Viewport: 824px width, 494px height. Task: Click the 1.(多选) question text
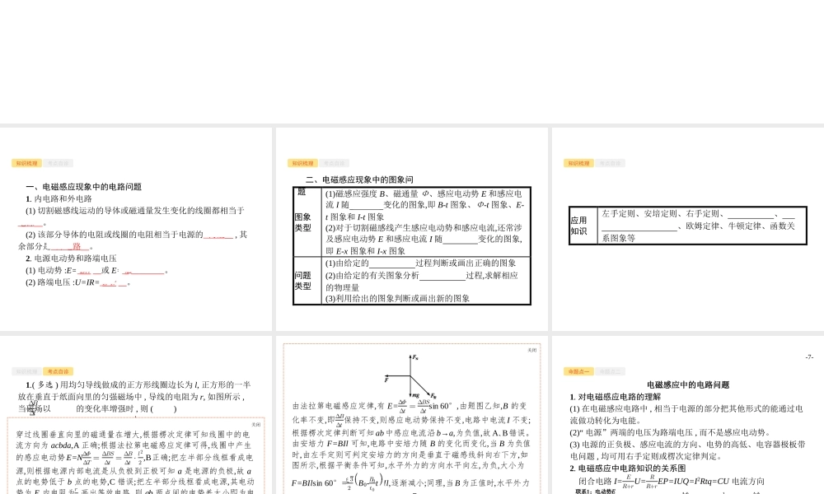click(134, 396)
